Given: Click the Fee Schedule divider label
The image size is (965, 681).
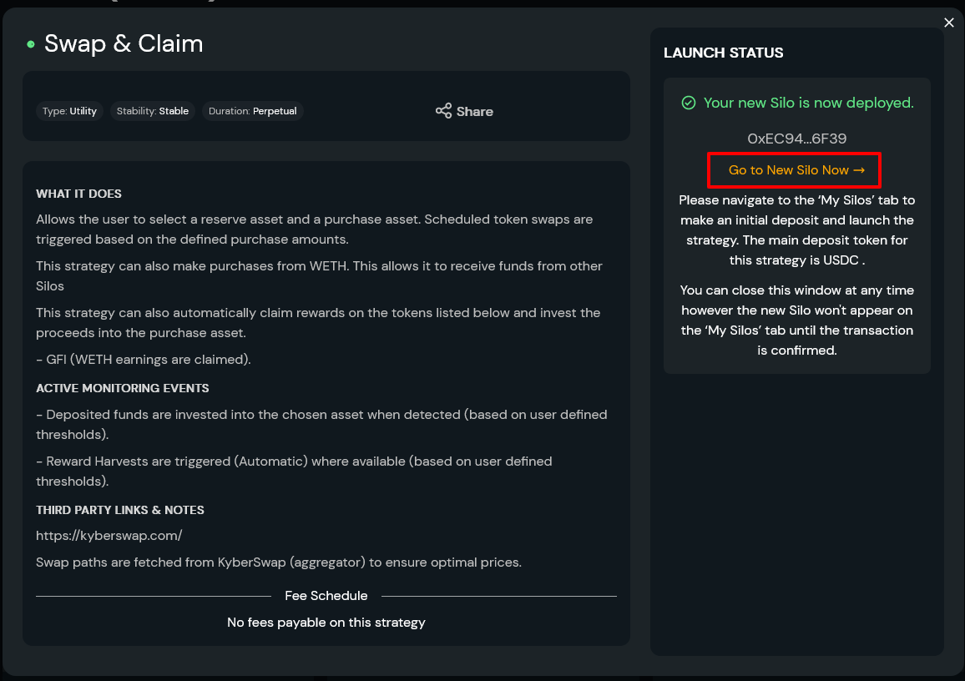Looking at the screenshot, I should pyautogui.click(x=326, y=596).
